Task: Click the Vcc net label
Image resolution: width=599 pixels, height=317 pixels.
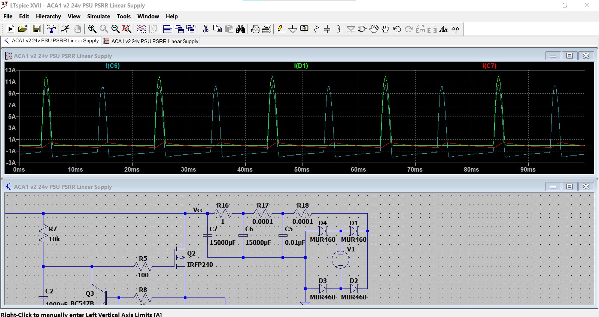Action: [x=198, y=210]
